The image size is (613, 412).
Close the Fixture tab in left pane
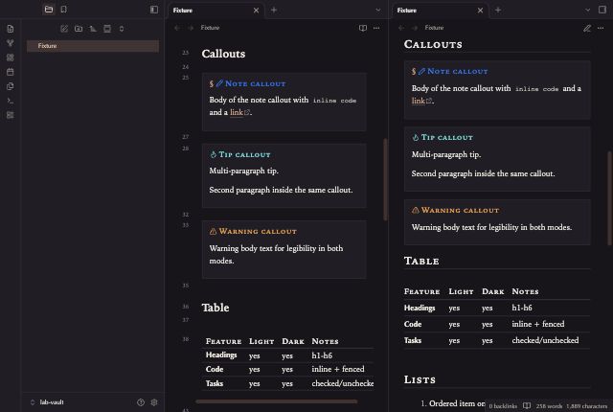[256, 11]
